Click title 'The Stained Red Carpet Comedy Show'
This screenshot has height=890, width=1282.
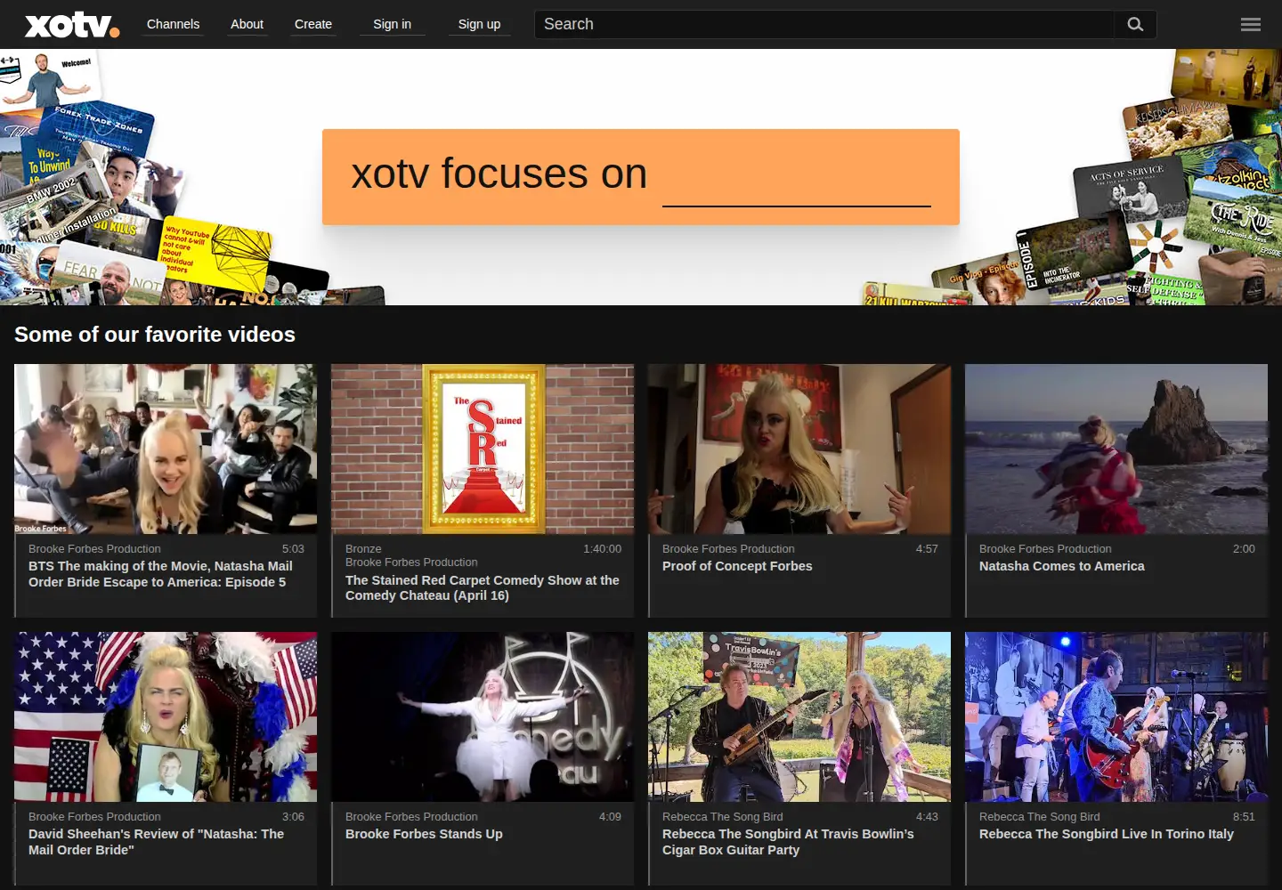[x=483, y=587]
